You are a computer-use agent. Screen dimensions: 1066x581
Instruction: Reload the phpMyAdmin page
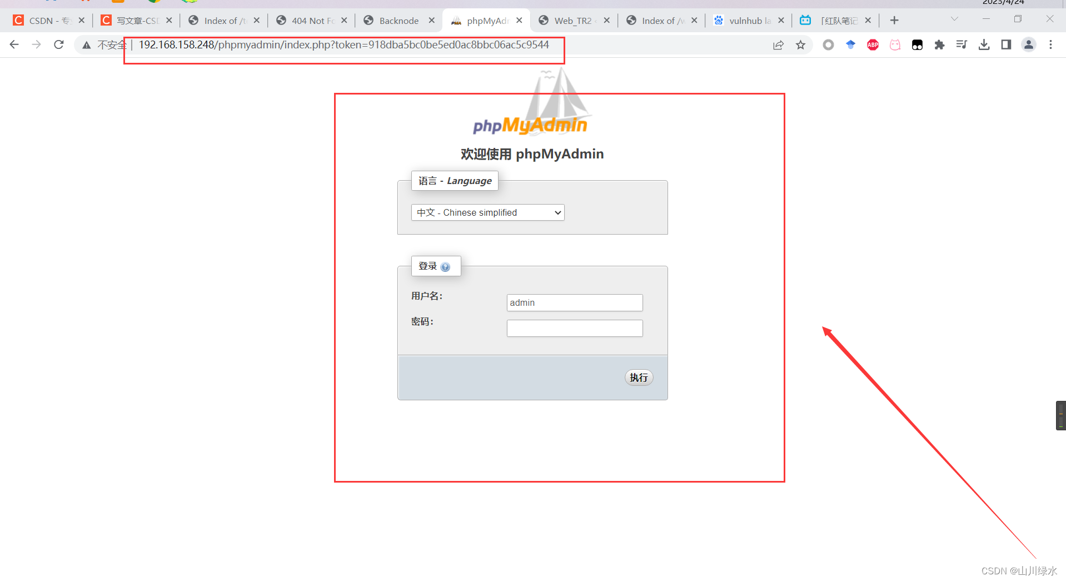tap(59, 44)
